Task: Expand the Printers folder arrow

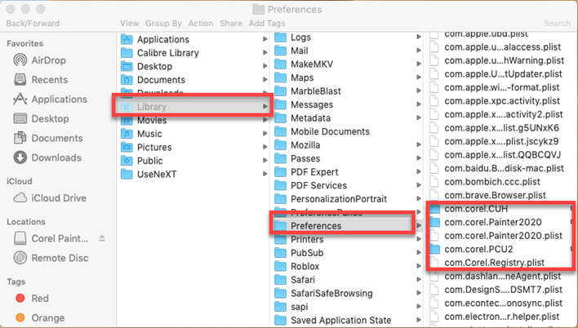Action: click(419, 239)
